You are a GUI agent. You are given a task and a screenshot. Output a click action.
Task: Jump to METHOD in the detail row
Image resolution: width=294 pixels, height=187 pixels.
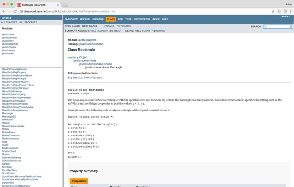click(160, 31)
